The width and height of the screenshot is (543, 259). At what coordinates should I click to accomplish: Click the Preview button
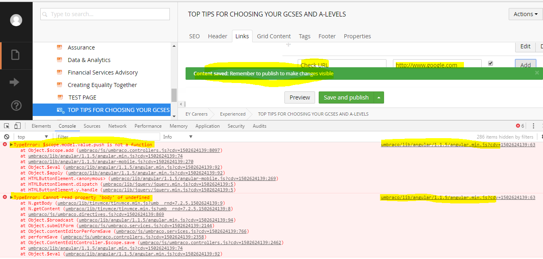tap(300, 97)
